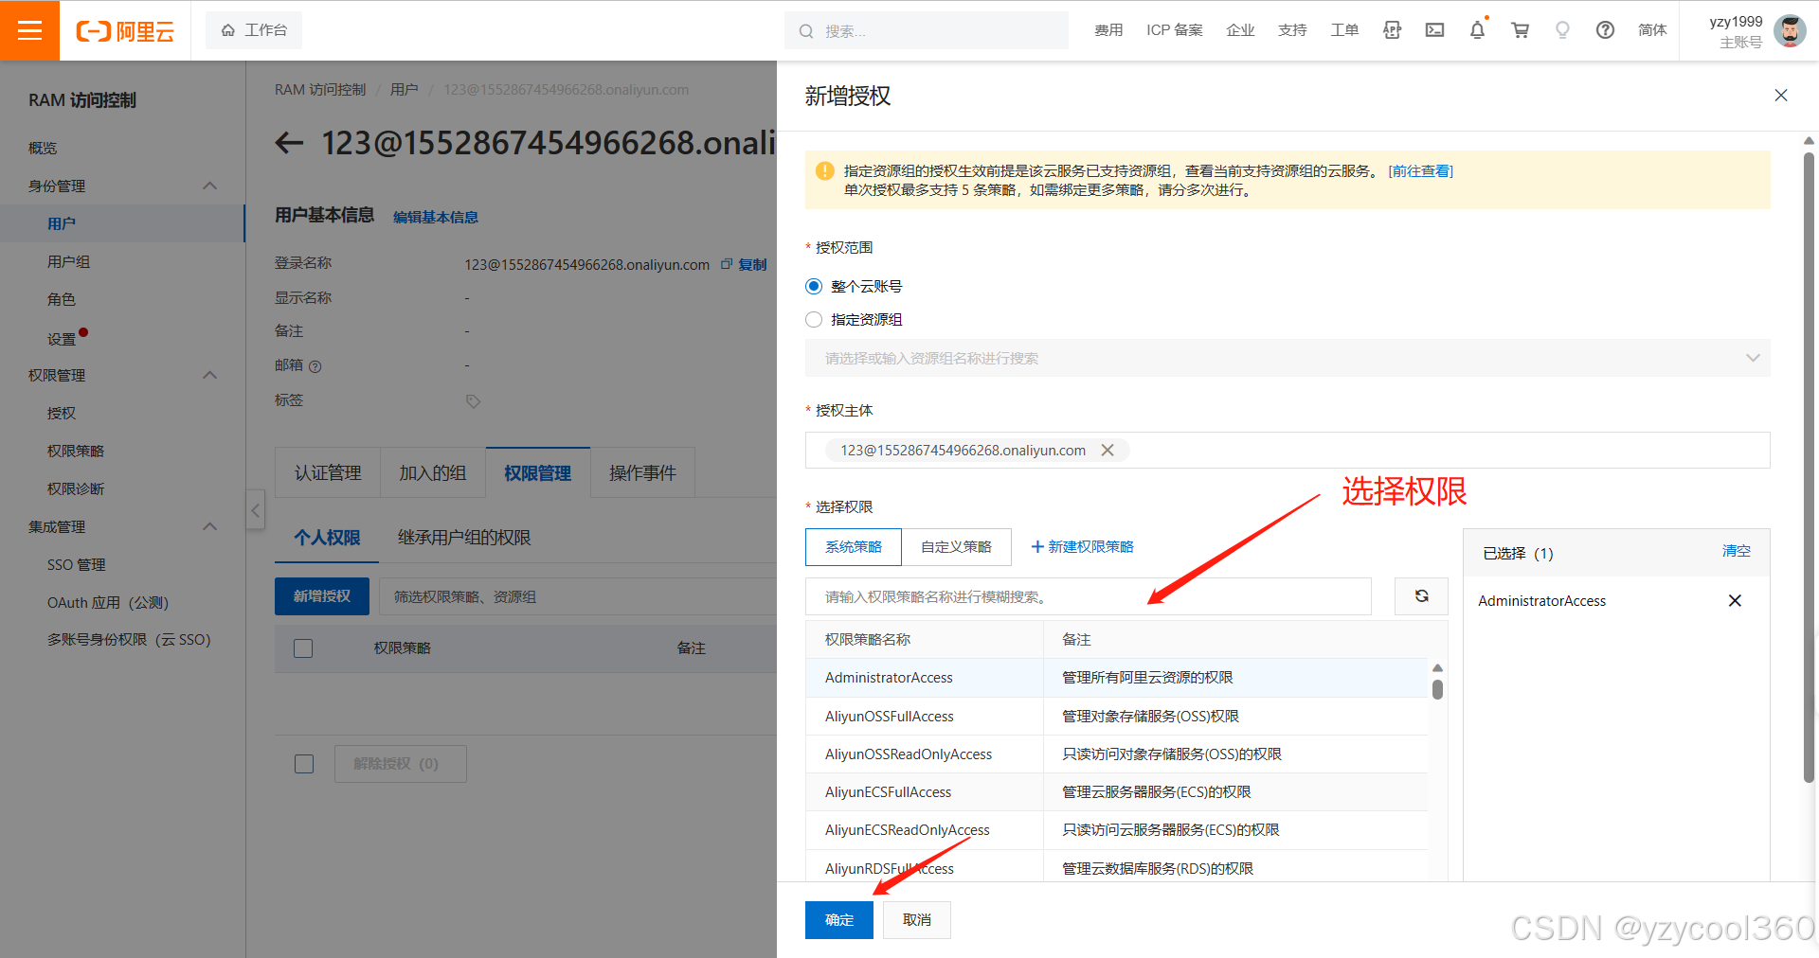Click the API tools icon in header

click(x=1392, y=30)
